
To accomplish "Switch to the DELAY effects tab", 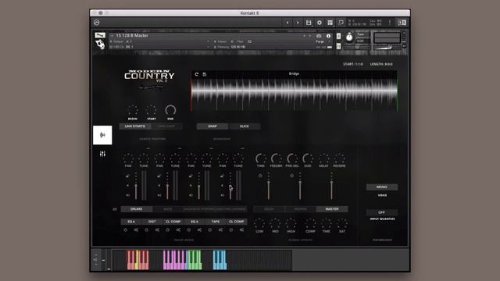I will 269,209.
